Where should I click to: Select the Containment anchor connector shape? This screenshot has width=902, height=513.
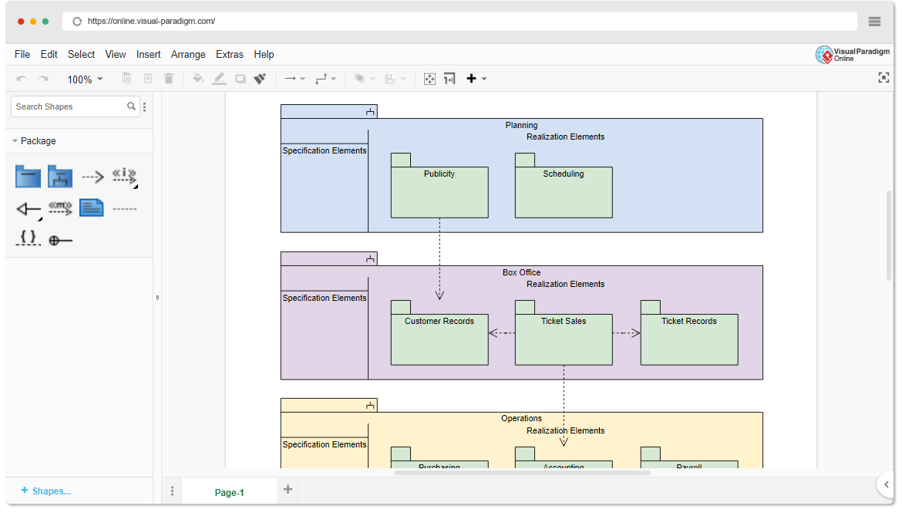tap(60, 239)
